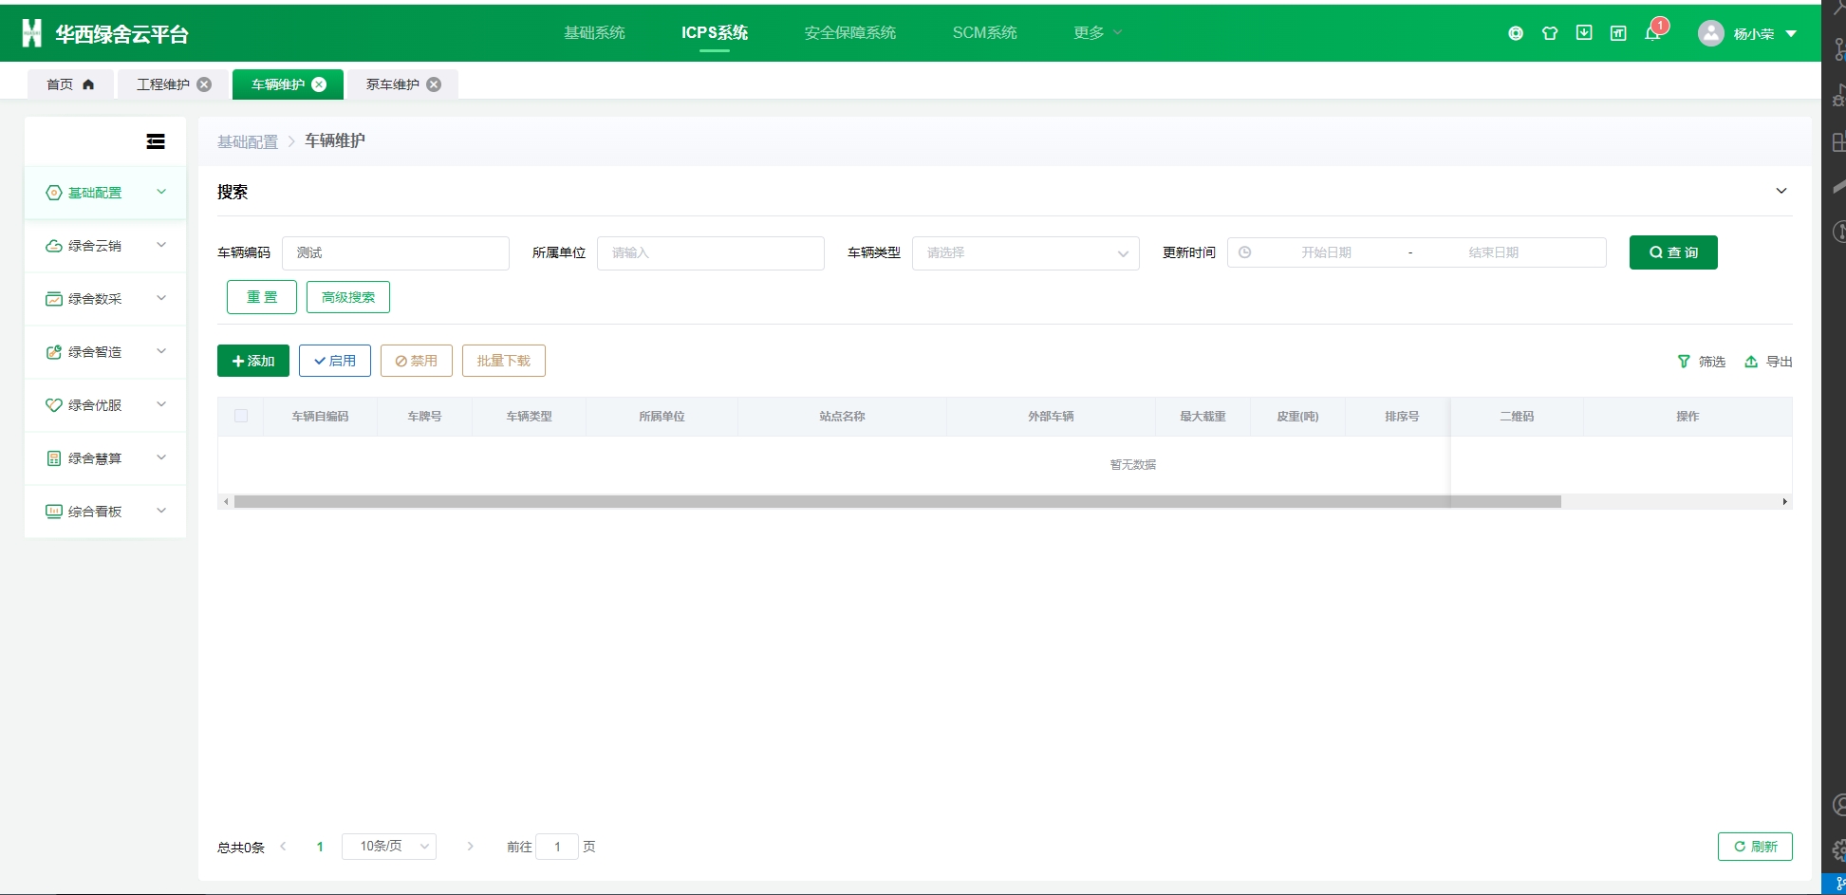Click the user avatar 杨小荣

click(x=1710, y=33)
